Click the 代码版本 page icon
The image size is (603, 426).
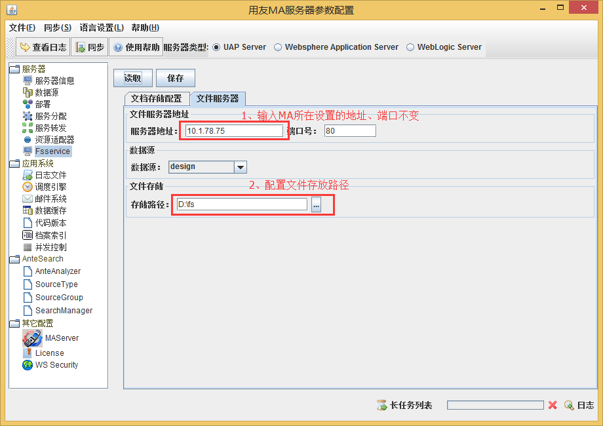tap(28, 223)
